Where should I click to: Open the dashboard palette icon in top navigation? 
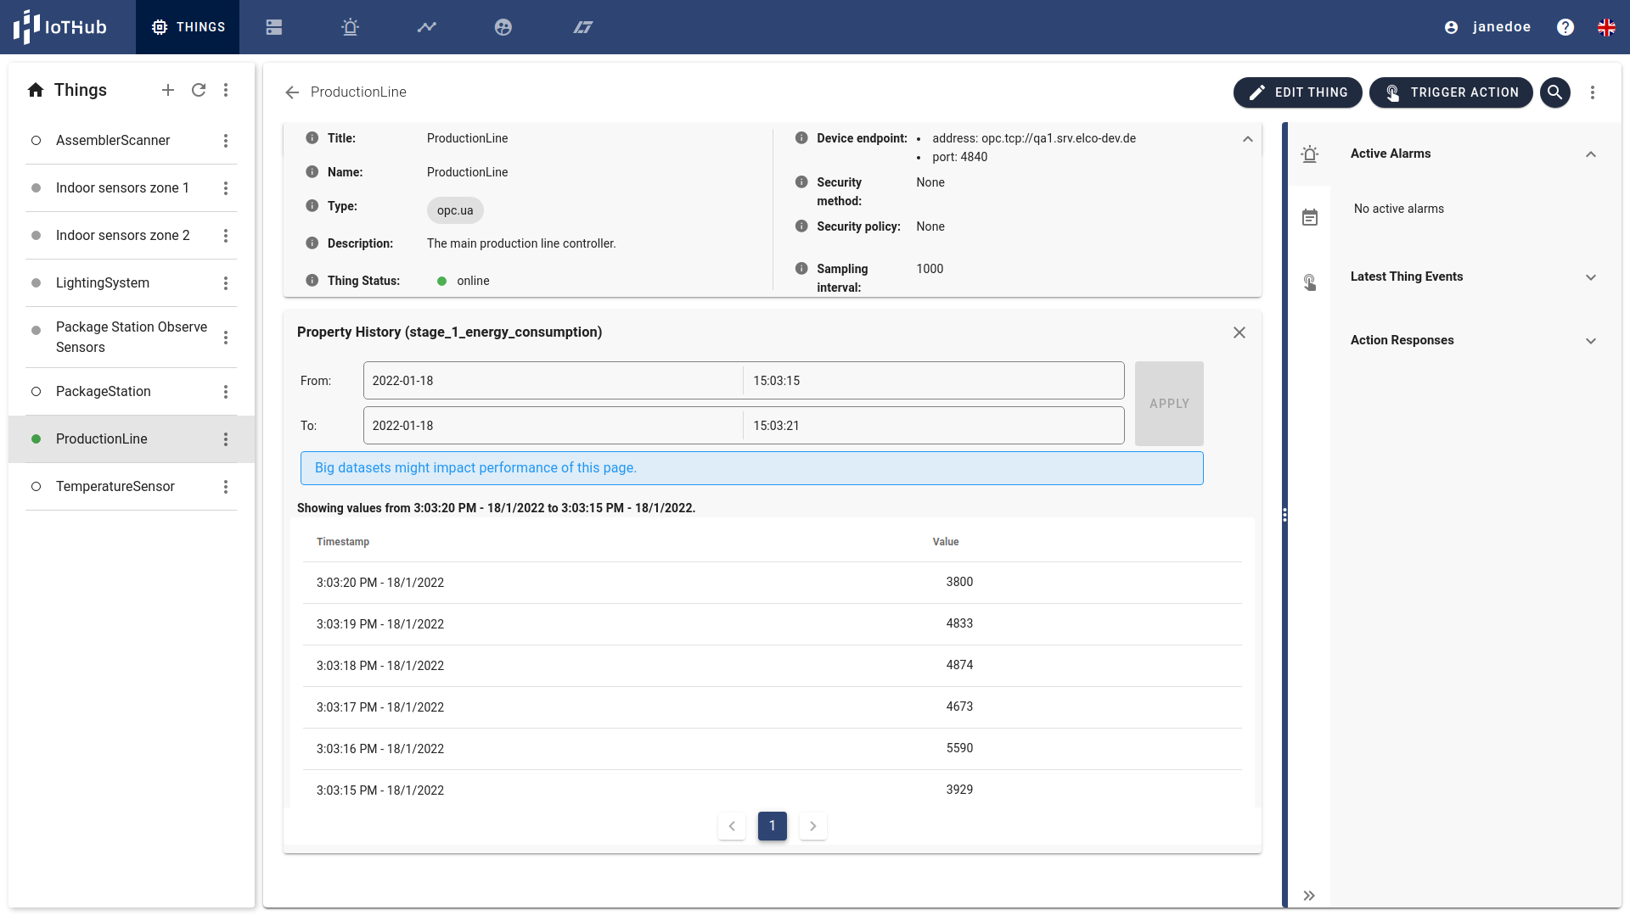coord(503,27)
